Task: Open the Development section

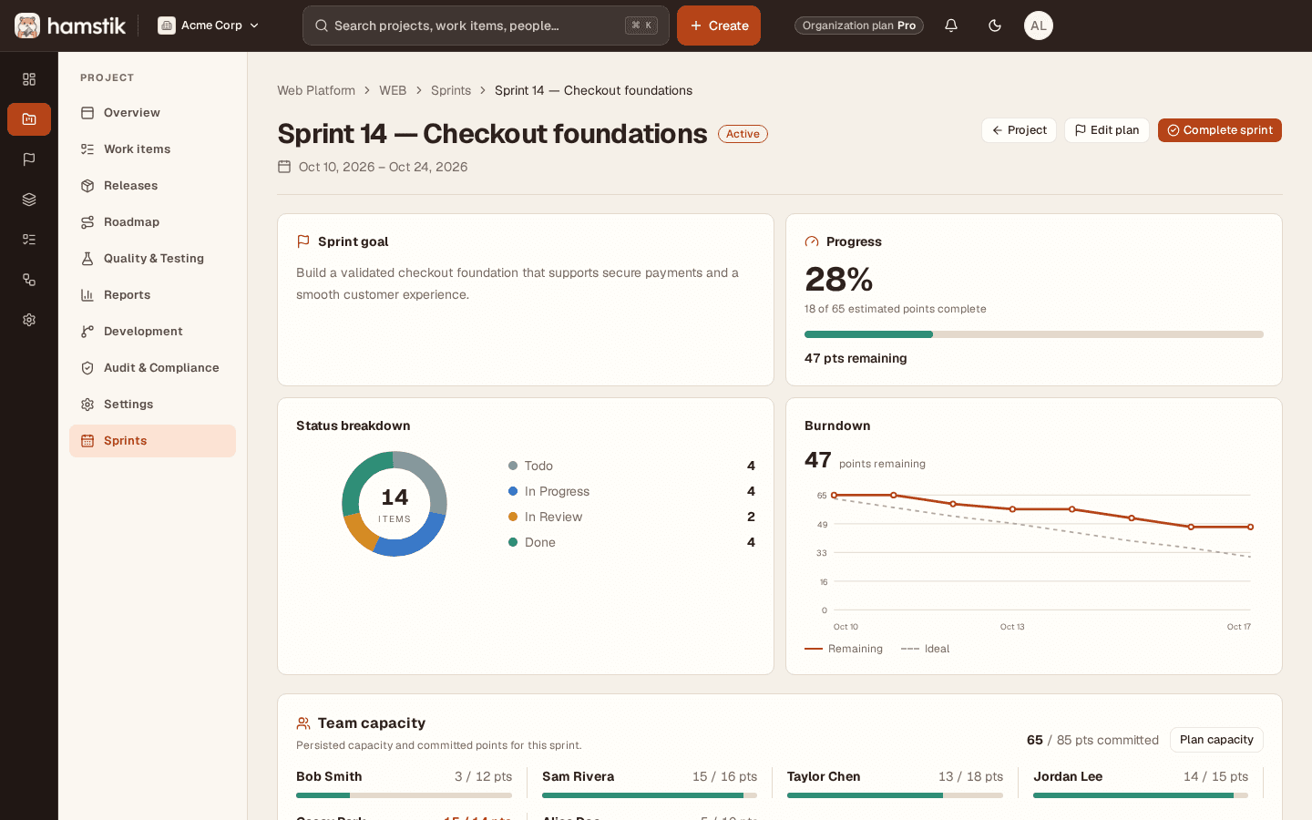Action: tap(152, 332)
